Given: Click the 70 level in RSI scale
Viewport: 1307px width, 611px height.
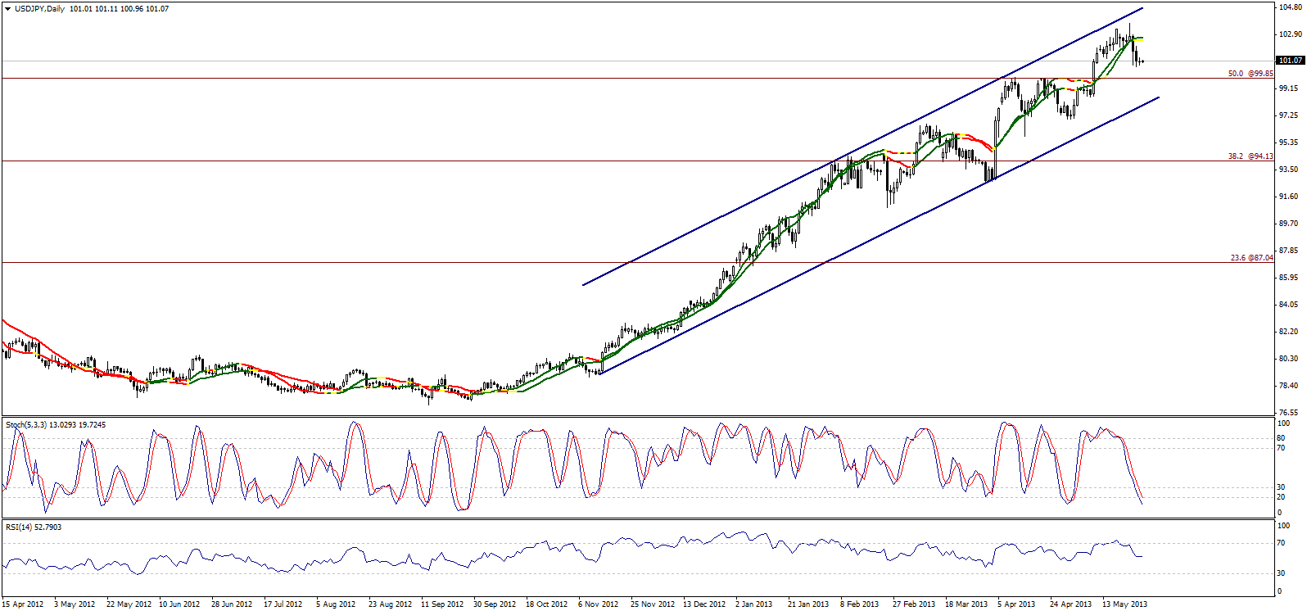Looking at the screenshot, I should tap(1282, 543).
